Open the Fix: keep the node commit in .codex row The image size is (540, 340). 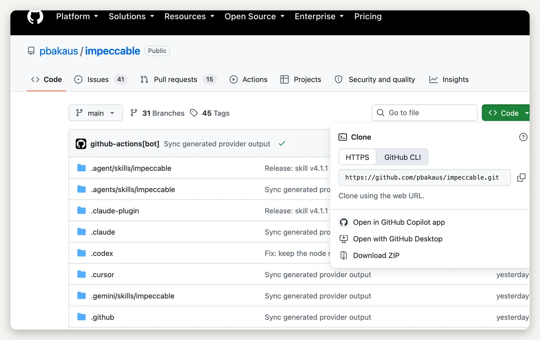click(297, 253)
